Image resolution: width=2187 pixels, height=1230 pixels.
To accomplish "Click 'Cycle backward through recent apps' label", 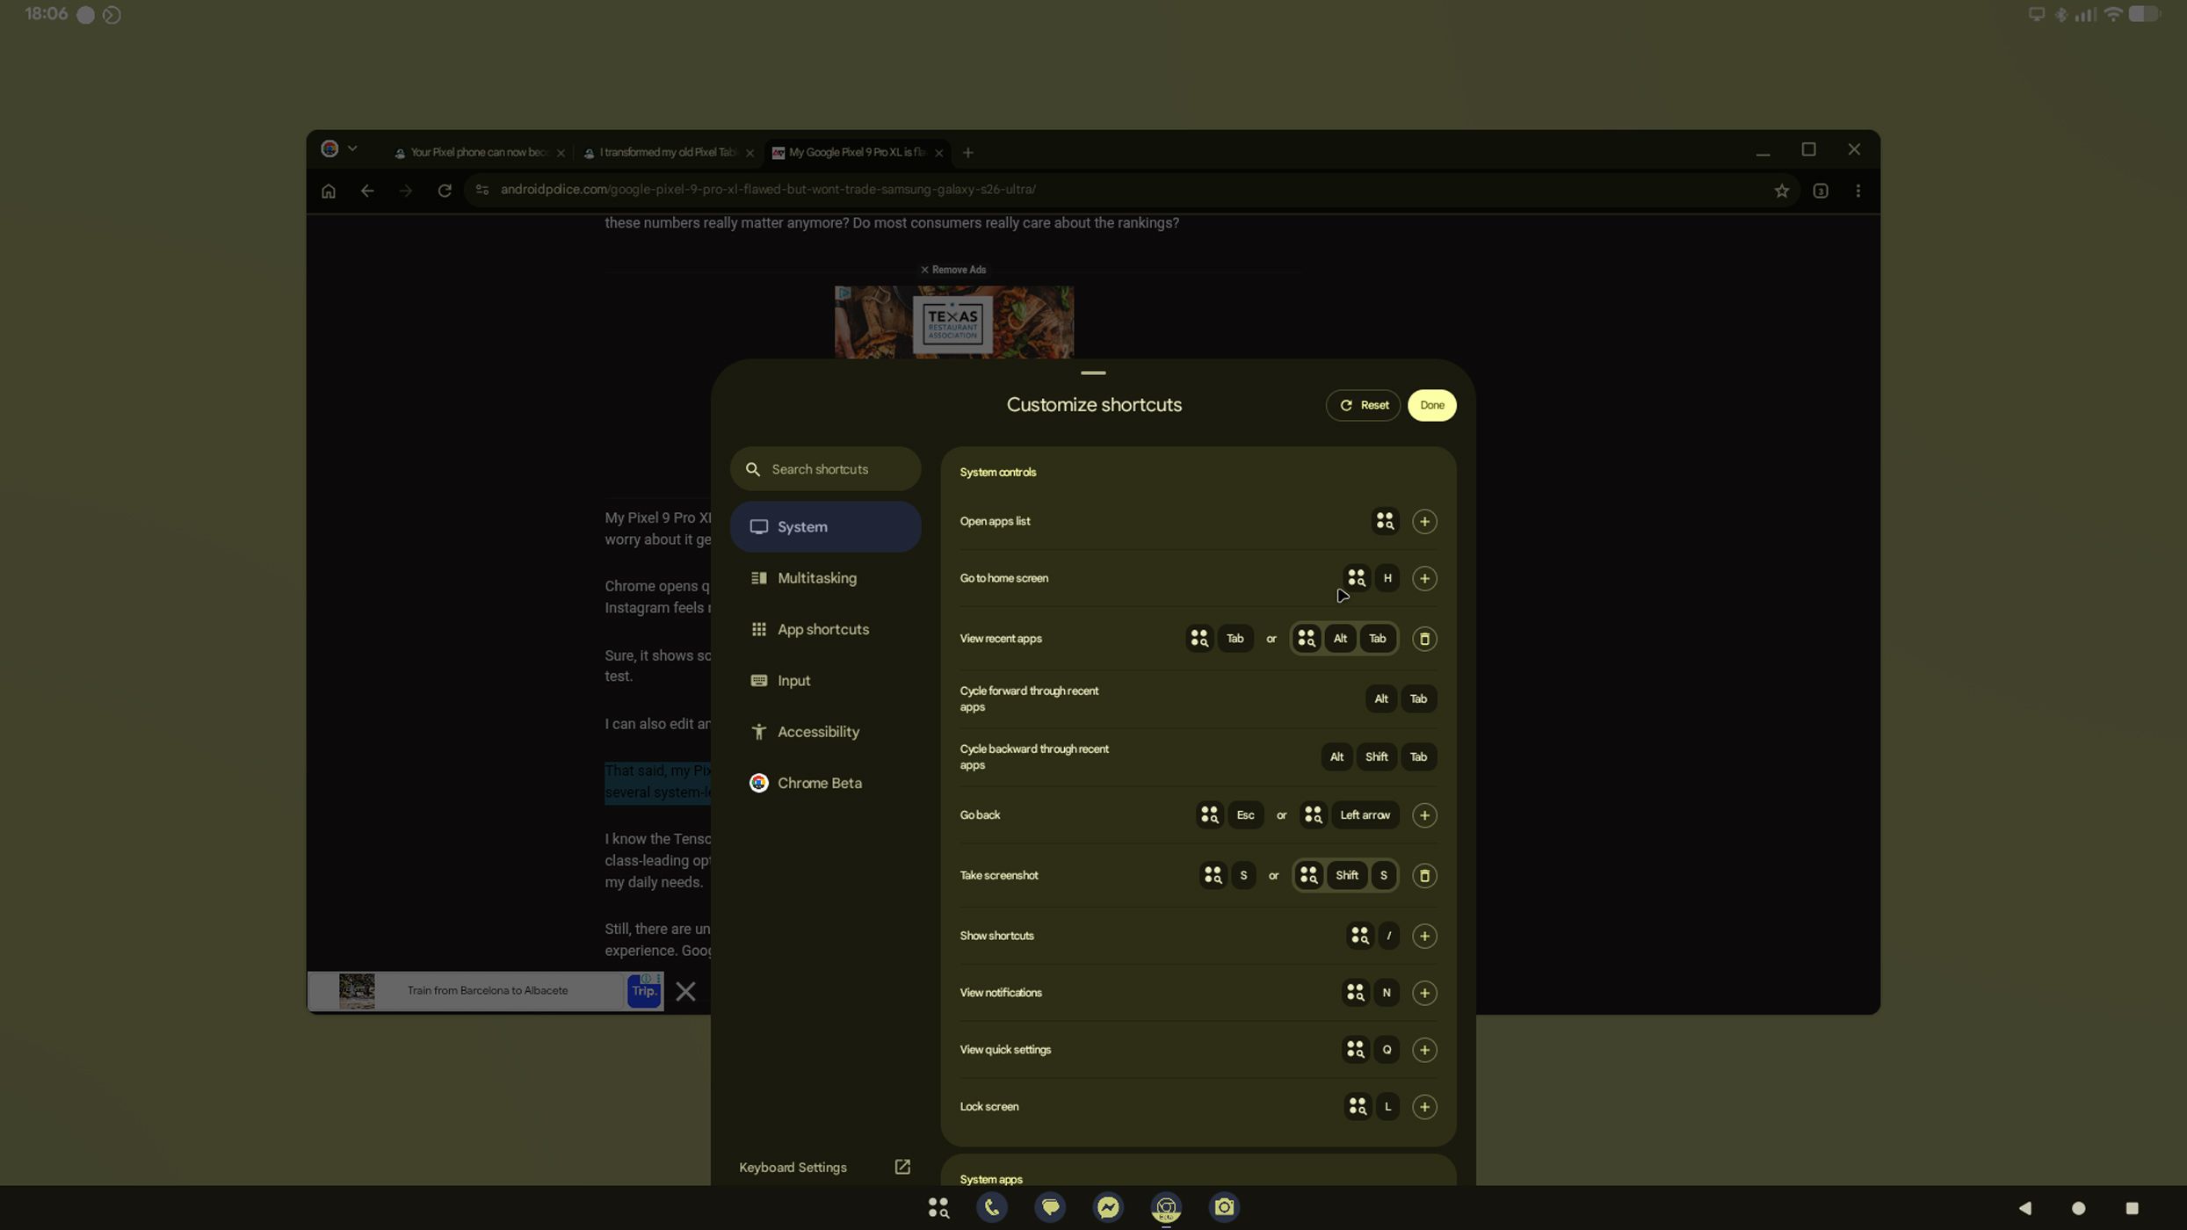I will 1034,757.
